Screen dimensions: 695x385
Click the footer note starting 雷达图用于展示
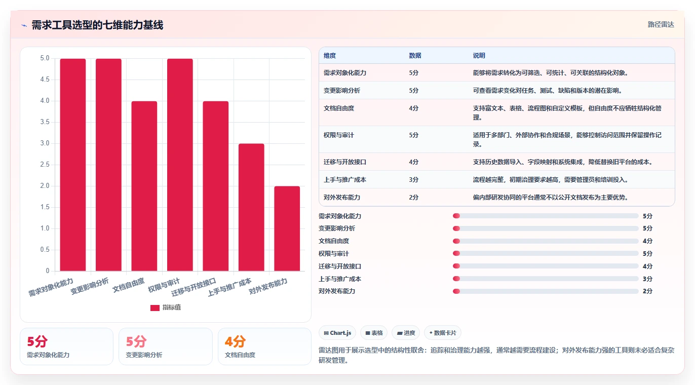point(496,356)
